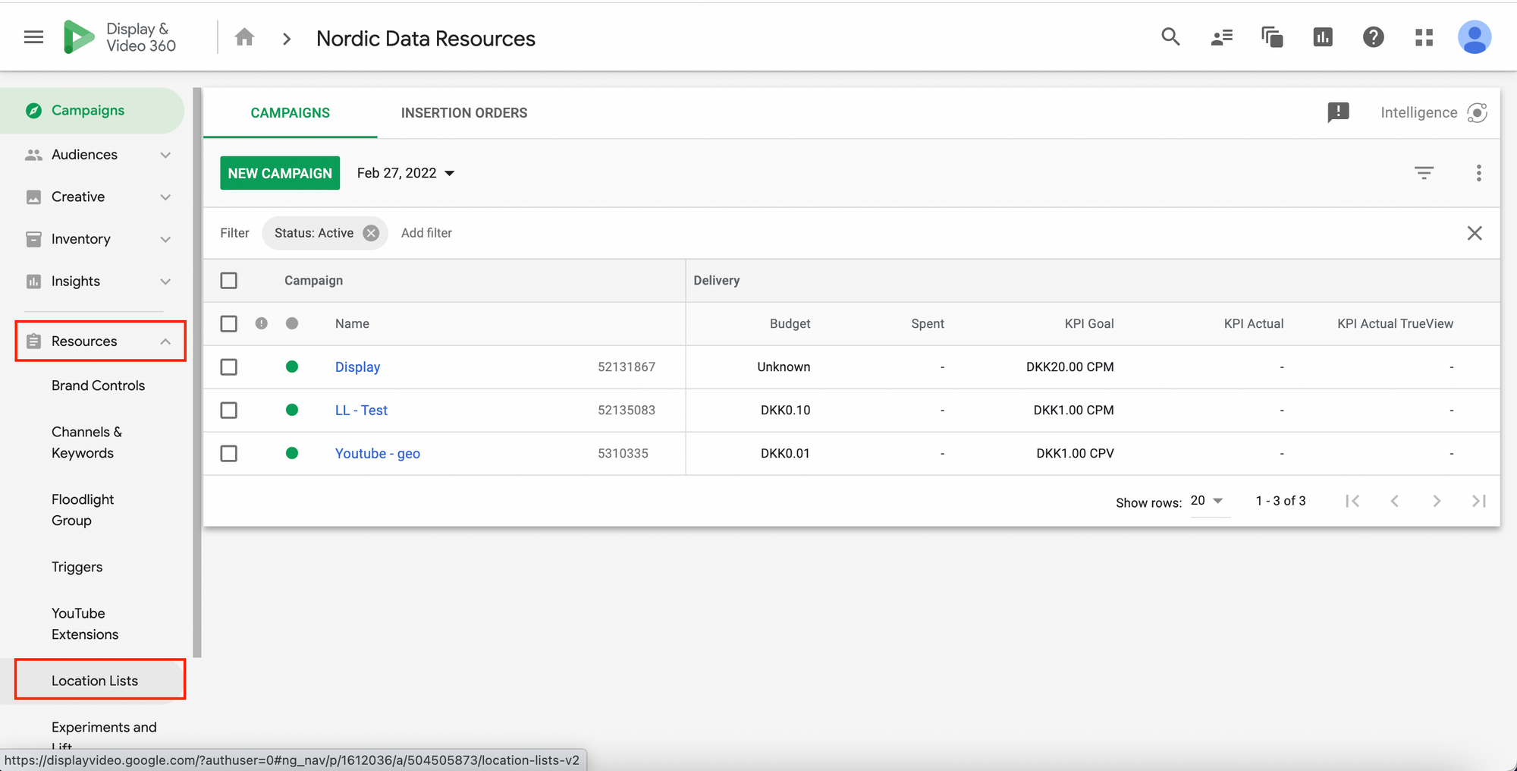Open the account avatar profile

click(x=1475, y=37)
